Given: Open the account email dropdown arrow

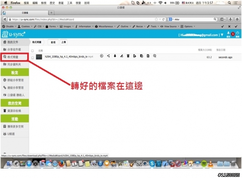Looking at the screenshot, I should (222, 35).
